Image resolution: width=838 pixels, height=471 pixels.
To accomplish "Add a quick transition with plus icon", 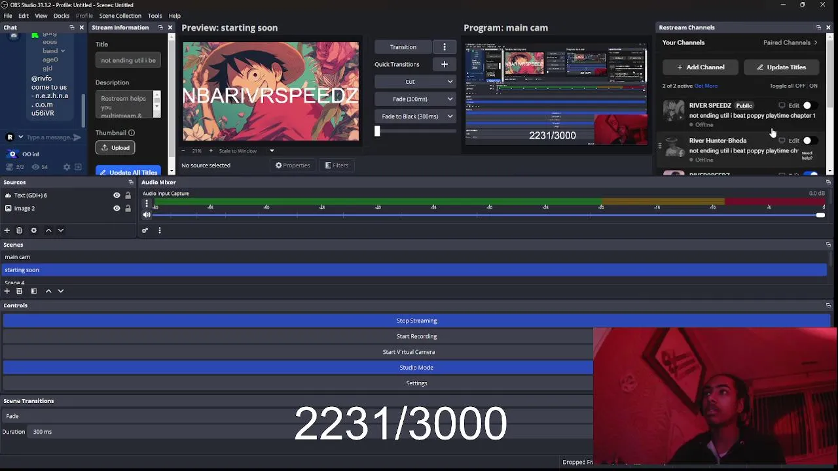I will (x=445, y=64).
